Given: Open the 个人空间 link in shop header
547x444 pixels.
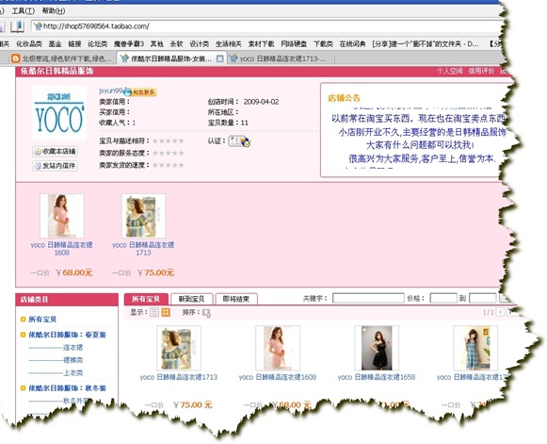Looking at the screenshot, I should [x=450, y=71].
